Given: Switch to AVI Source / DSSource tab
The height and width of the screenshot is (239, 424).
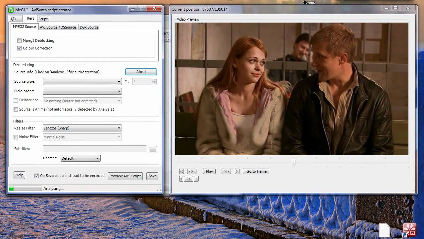Looking at the screenshot, I should click(58, 27).
